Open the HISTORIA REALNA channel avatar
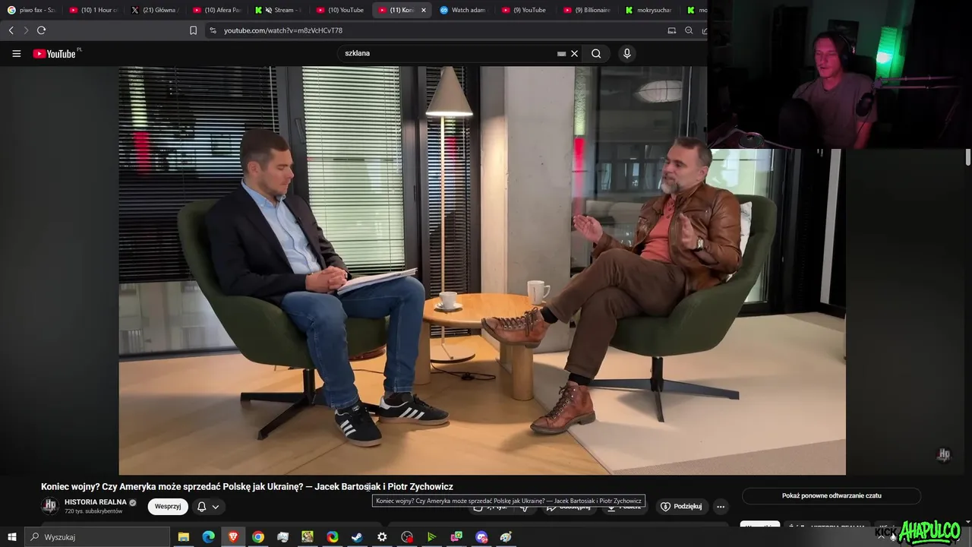This screenshot has width=972, height=547. [50, 506]
